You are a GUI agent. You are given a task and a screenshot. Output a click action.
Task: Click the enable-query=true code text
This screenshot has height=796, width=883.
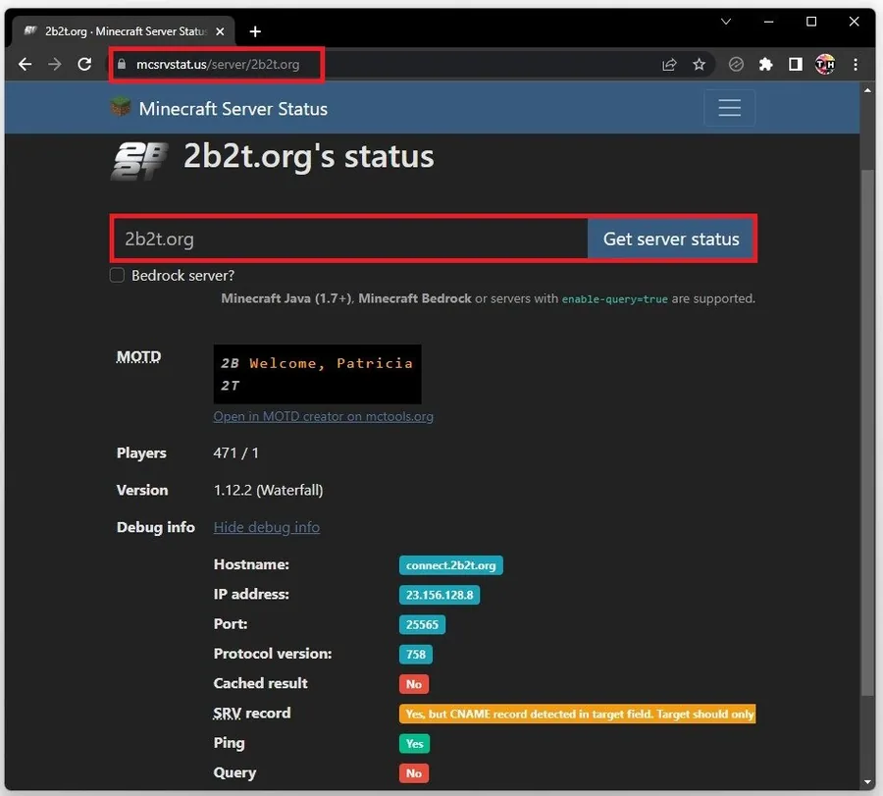(614, 299)
